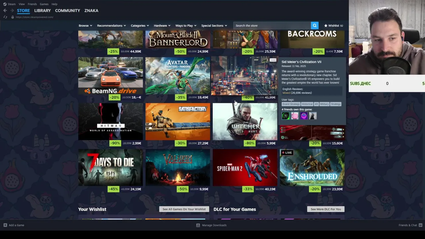Open the three-dots menu on Civilization capsule
Image resolution: width=425 pixels, height=239 pixels.
[x=273, y=60]
